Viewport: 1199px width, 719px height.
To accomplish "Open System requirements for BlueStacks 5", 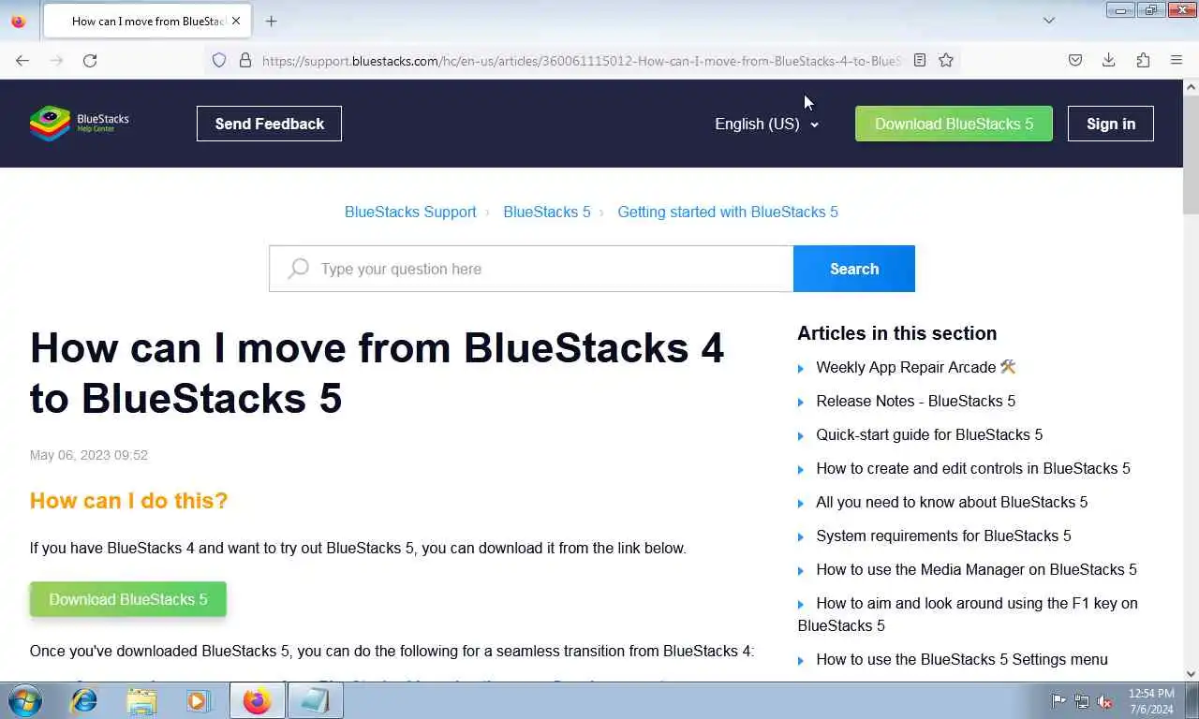I will (943, 536).
